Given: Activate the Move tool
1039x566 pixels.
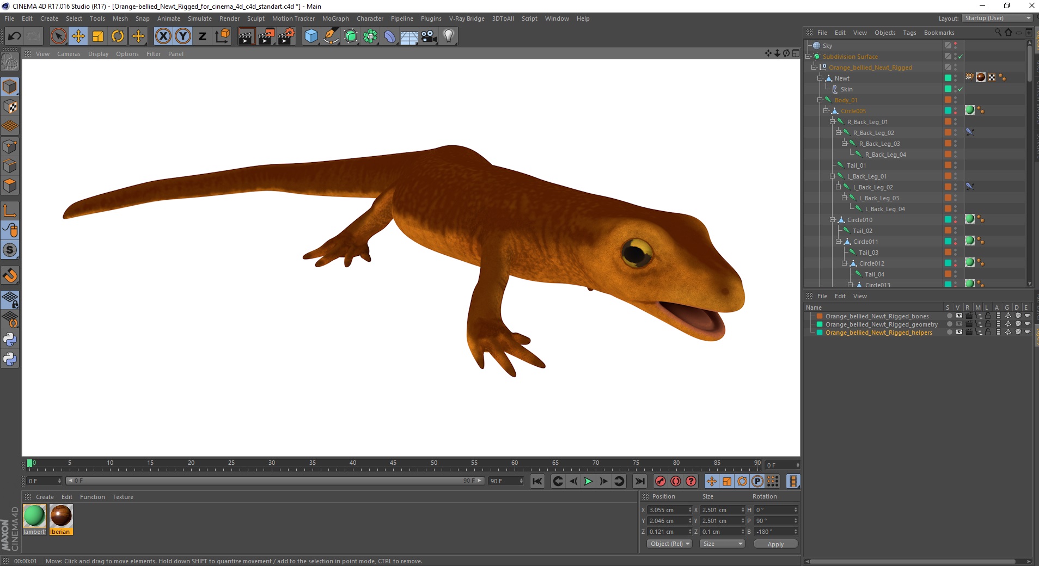Looking at the screenshot, I should point(78,36).
